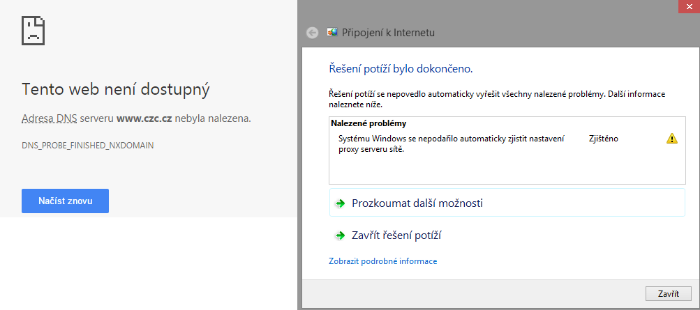700x310 pixels.
Task: Choose the Prozkoumat další možnosti option text
Action: (x=417, y=203)
